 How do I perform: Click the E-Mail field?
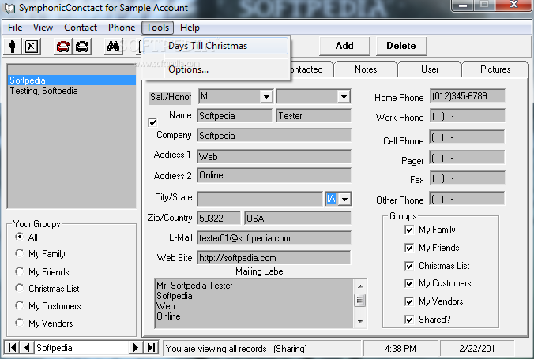click(x=274, y=237)
